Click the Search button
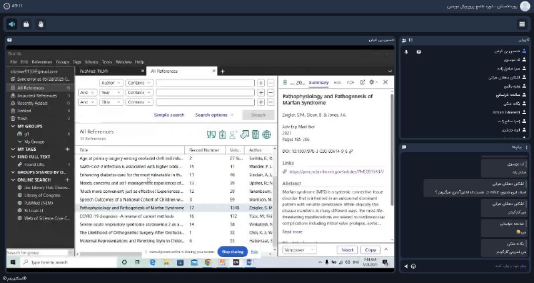This screenshot has width=534, height=283. pos(258,115)
